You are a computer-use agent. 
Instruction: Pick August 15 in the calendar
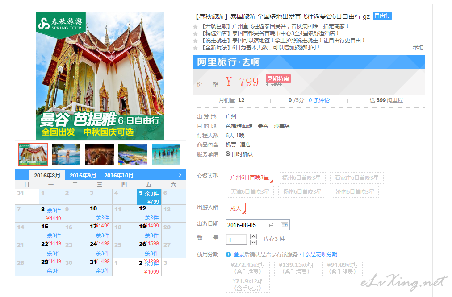[x=51, y=231]
